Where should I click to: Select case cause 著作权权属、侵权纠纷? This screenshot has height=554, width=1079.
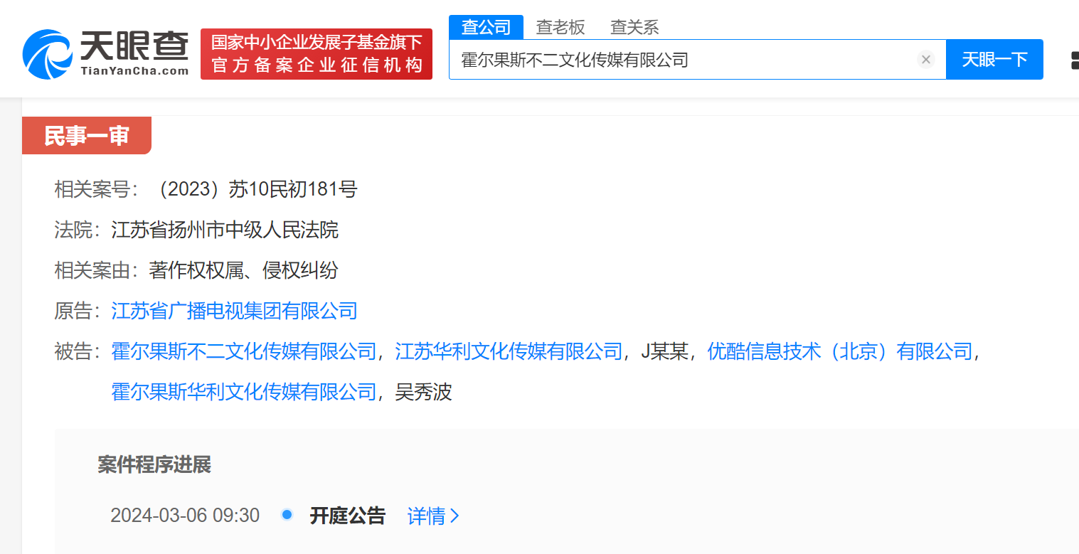coord(243,270)
